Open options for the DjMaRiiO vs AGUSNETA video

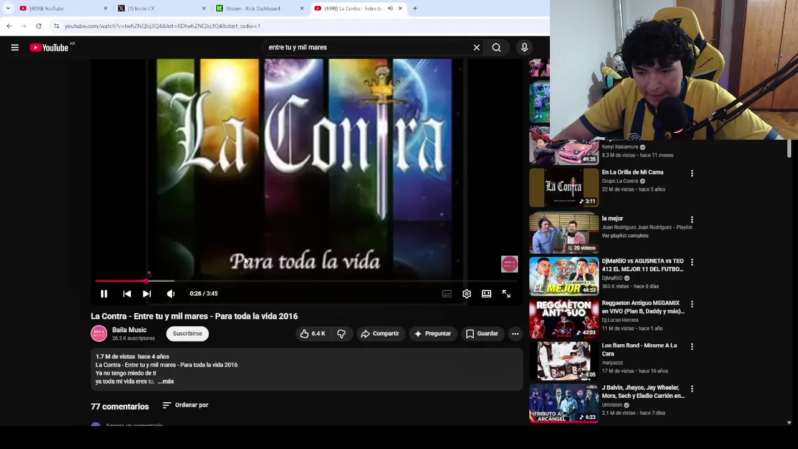[691, 262]
